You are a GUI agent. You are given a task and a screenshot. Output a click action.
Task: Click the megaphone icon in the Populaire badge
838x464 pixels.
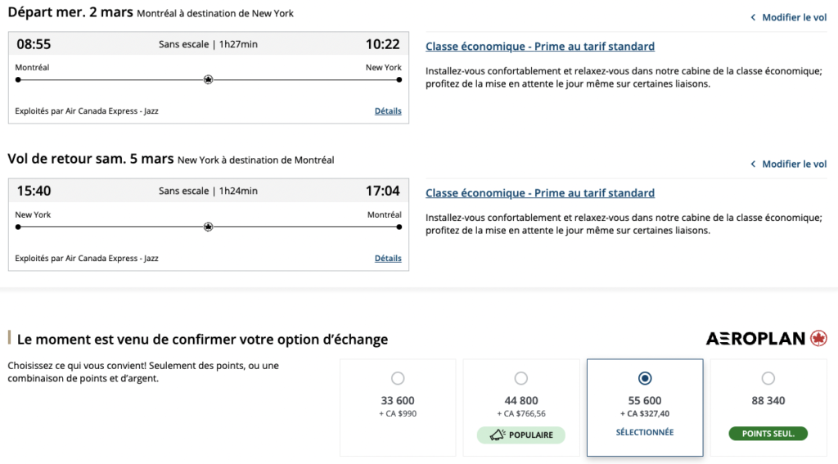coord(496,435)
